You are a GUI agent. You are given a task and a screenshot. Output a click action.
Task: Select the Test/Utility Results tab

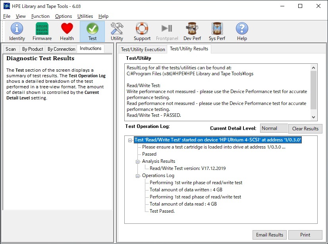click(189, 49)
